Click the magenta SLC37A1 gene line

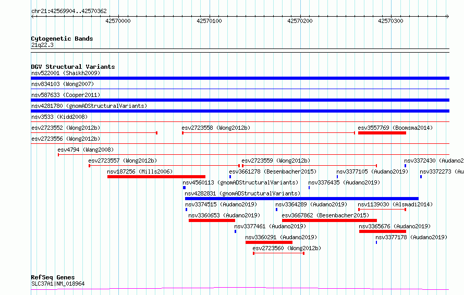[240, 289]
